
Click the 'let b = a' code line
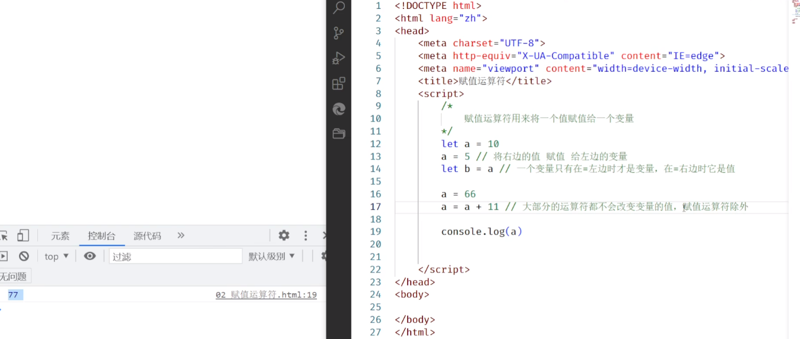click(x=588, y=169)
